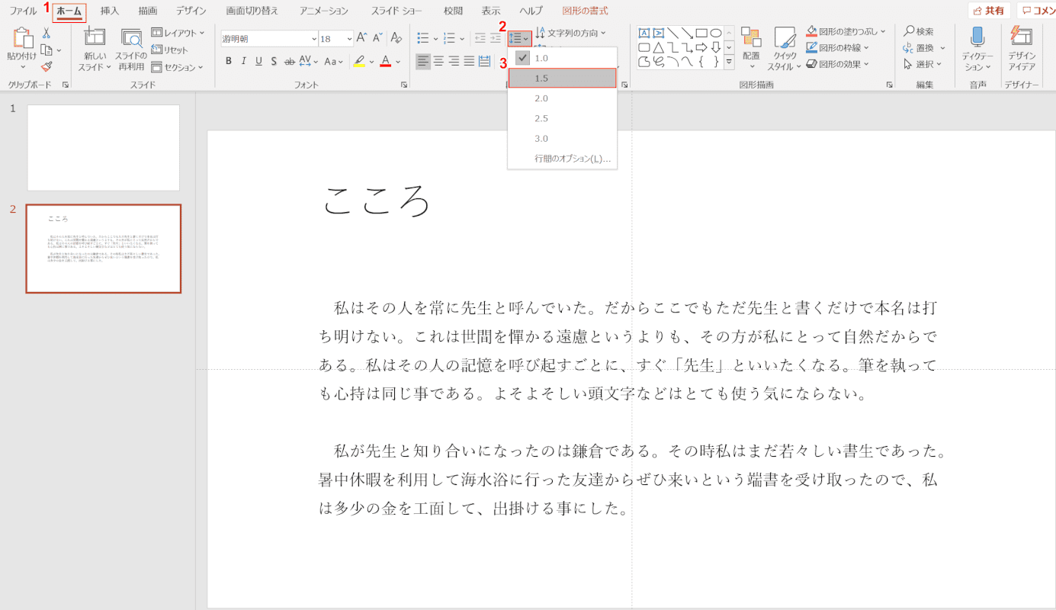Choose 2.5 line spacing
Screen dimensions: 1056x610
pyautogui.click(x=563, y=118)
